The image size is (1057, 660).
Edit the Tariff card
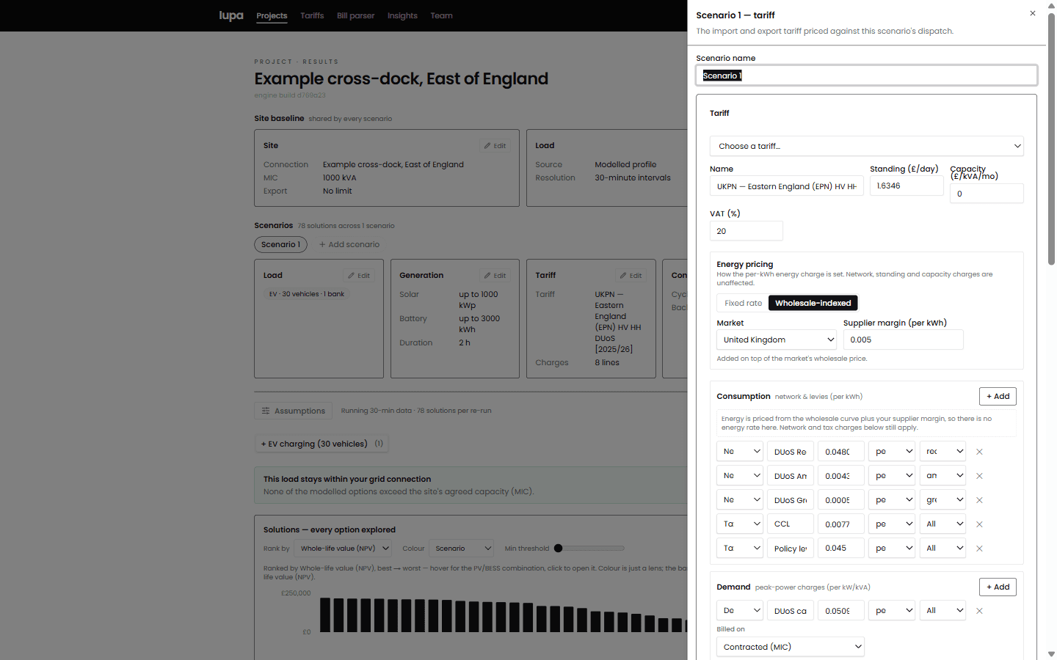[631, 276]
